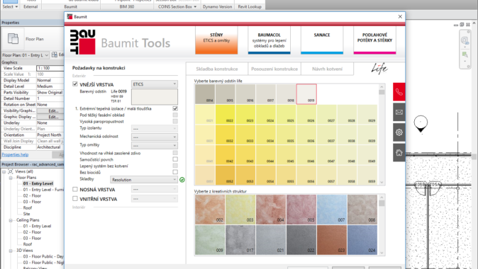This screenshot has height=269, width=478.
Task: Open the Floor Plan: 01 - Entry L dropdown
Action: 26,55
